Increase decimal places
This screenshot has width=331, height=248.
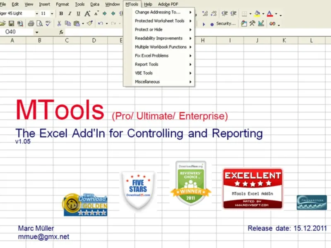[x=205, y=14]
